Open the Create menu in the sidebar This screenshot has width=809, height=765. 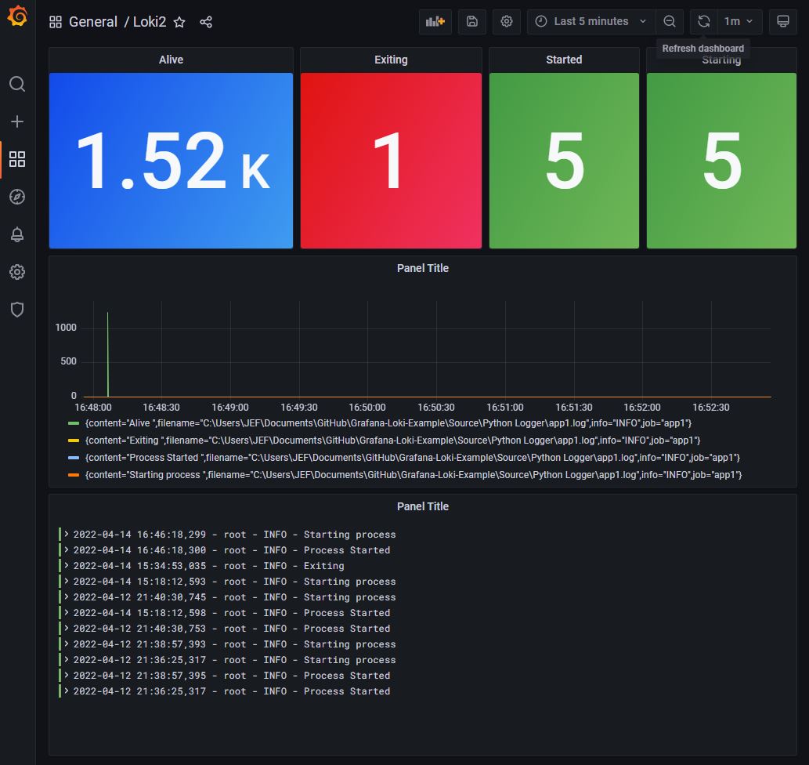coord(17,121)
